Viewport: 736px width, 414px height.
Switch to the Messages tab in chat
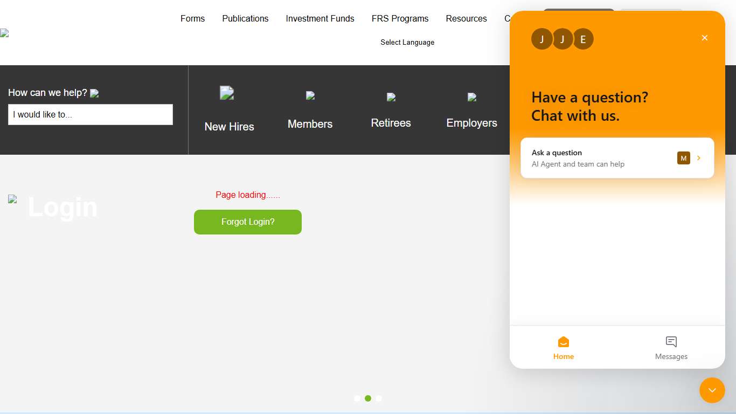pyautogui.click(x=671, y=348)
